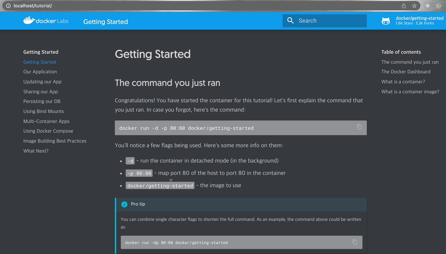Click Getting Started header title

(x=106, y=22)
